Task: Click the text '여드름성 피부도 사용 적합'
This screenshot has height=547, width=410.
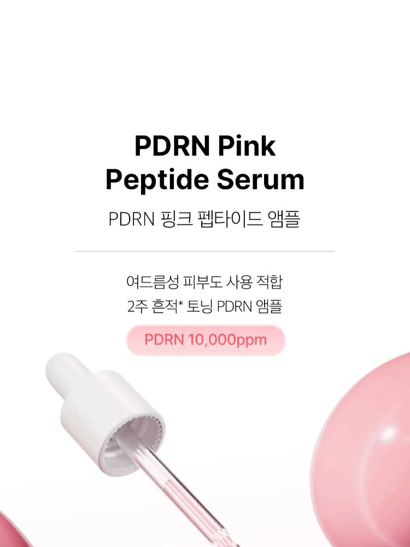Action: point(204,282)
